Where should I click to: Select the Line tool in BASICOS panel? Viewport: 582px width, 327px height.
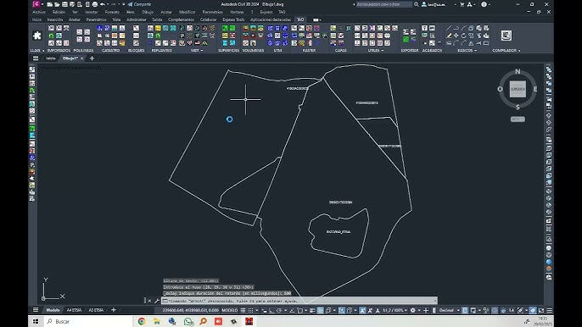449,28
